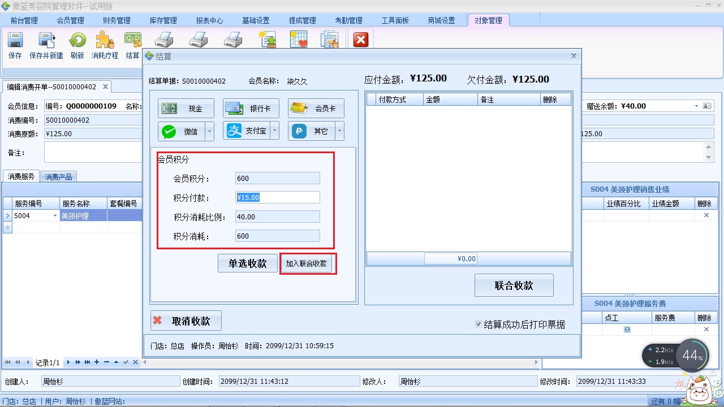724x407 pixels.
Task: Switch to the 消费产品 tab
Action: [x=58, y=176]
